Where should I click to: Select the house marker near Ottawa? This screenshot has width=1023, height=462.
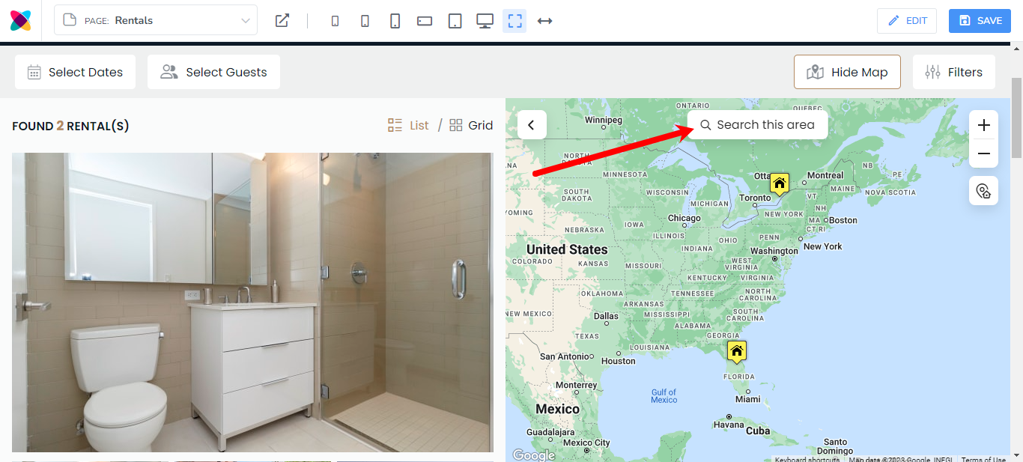click(x=780, y=184)
